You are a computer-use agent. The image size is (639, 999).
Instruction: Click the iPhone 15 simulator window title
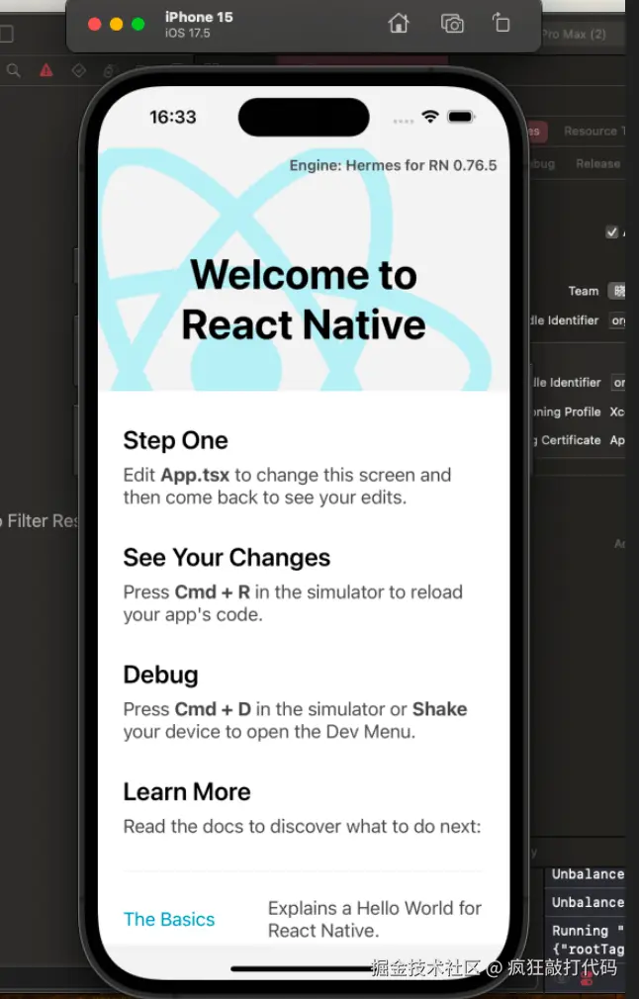199,17
